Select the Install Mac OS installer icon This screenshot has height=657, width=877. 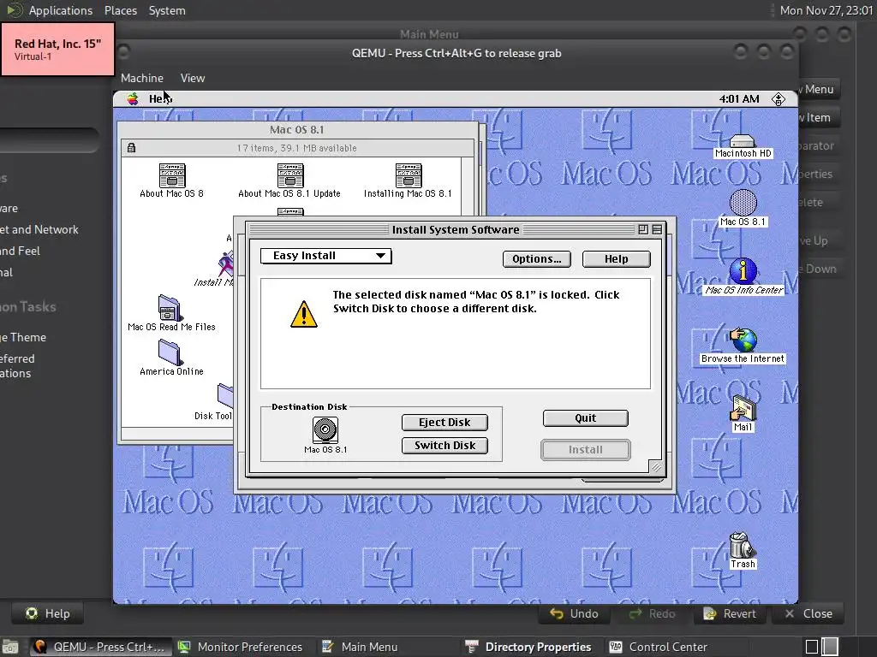226,263
